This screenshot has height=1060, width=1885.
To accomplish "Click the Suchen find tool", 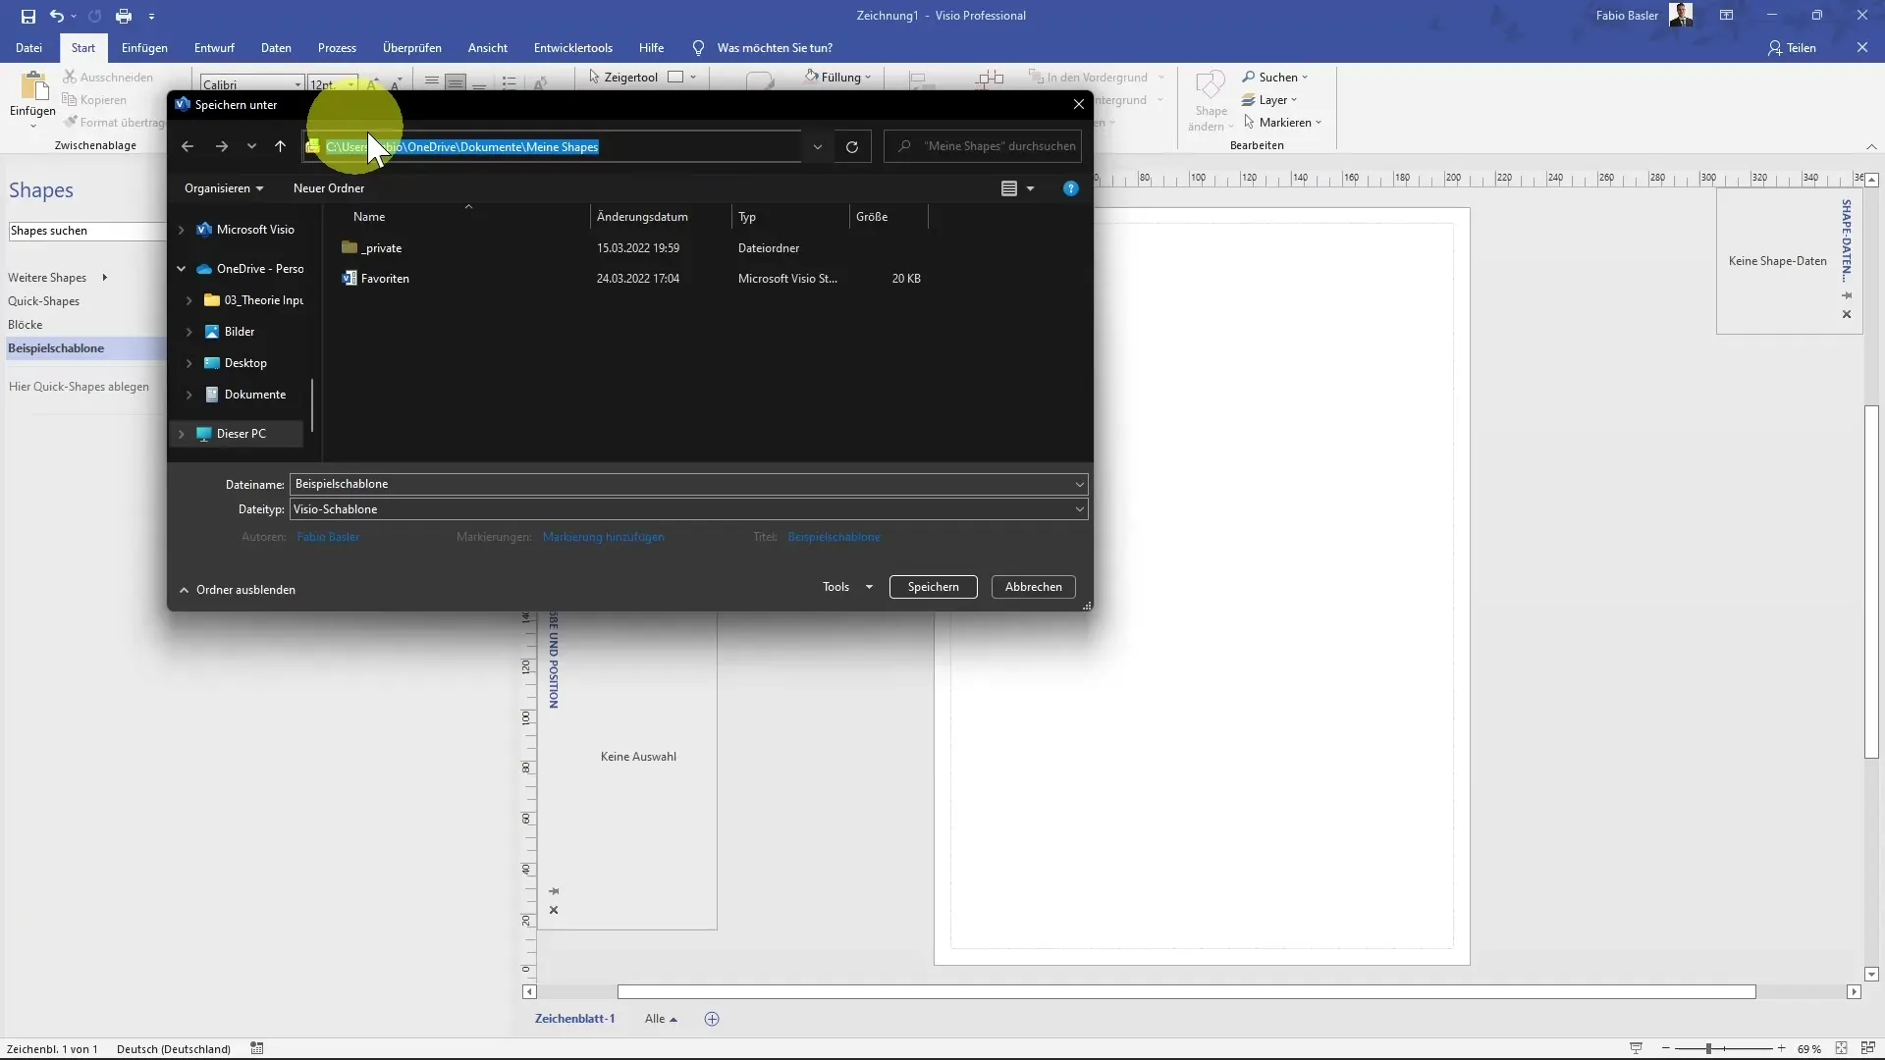I will click(1274, 77).
